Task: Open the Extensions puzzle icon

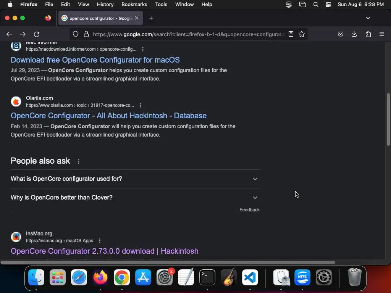Action: click(x=368, y=34)
